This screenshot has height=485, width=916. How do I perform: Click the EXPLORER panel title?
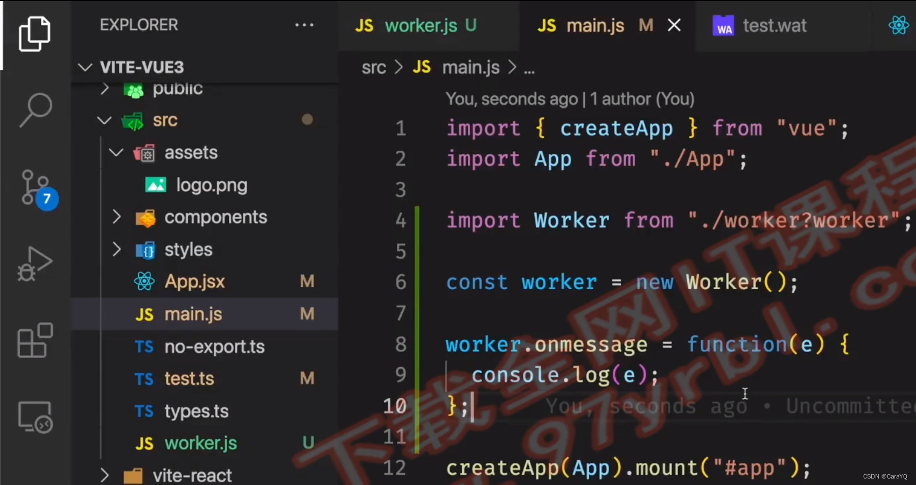coord(139,25)
